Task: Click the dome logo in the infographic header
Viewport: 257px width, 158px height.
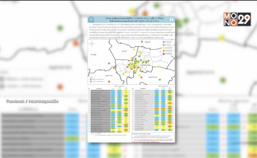Action: pos(91,20)
